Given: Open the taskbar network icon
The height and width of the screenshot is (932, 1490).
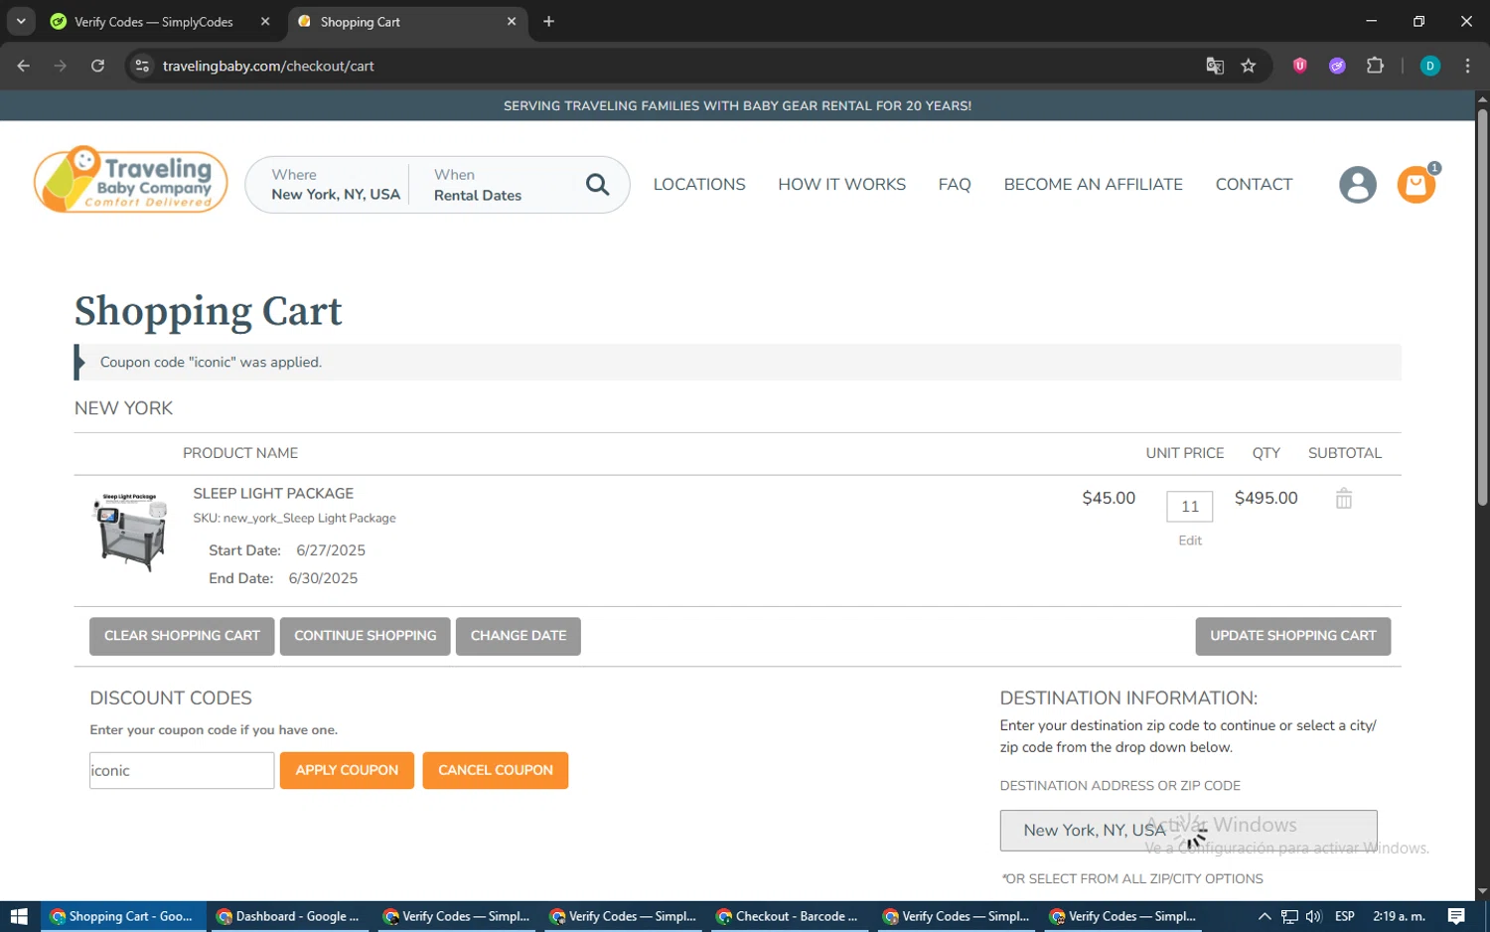Looking at the screenshot, I should click(1289, 916).
